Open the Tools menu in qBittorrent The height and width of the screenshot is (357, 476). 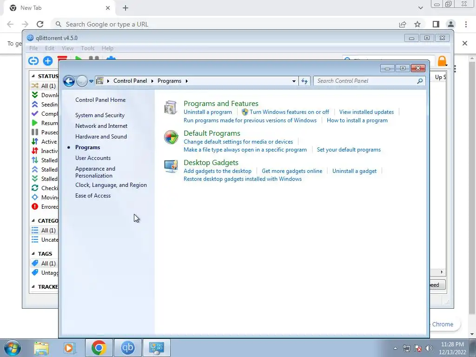[x=88, y=48]
